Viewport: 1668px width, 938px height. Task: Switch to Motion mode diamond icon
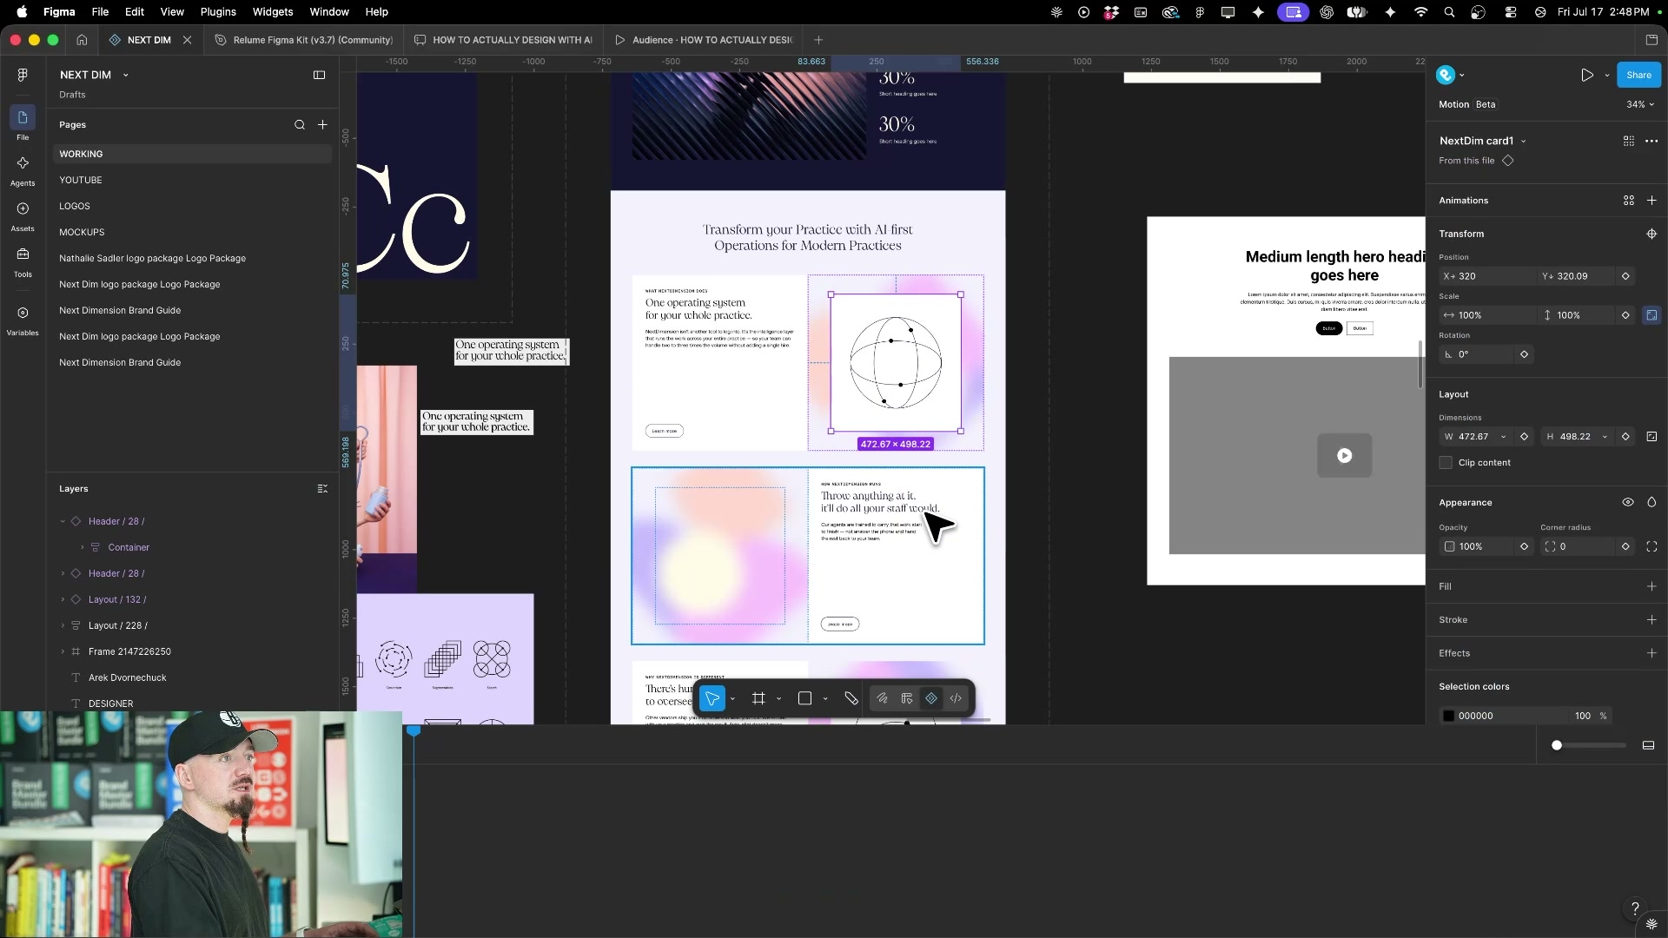pos(931,698)
